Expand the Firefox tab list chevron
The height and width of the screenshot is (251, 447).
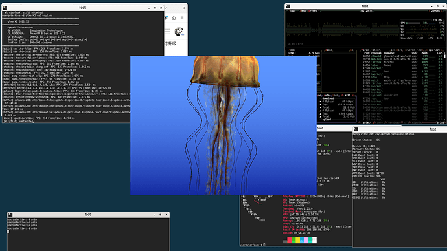pos(166,8)
